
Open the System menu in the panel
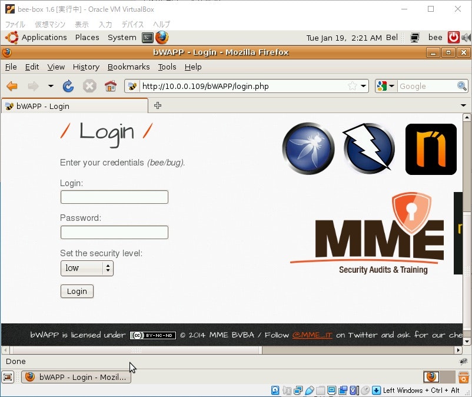coord(122,37)
